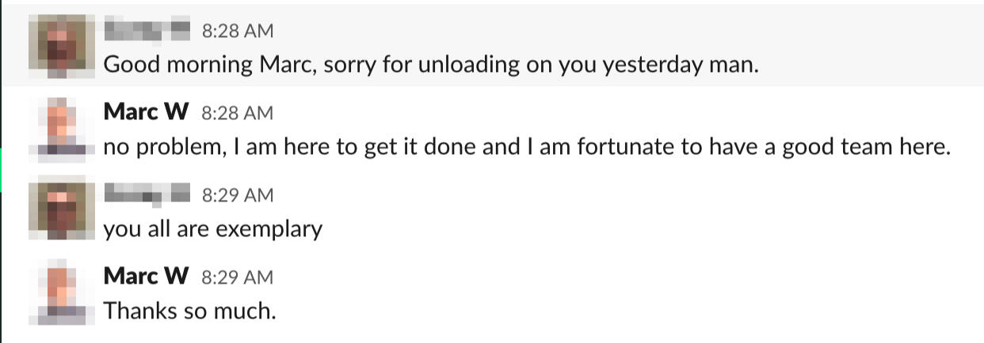Select the 'no problem, I am here' message
The width and height of the screenshot is (984, 343).
coord(526,147)
